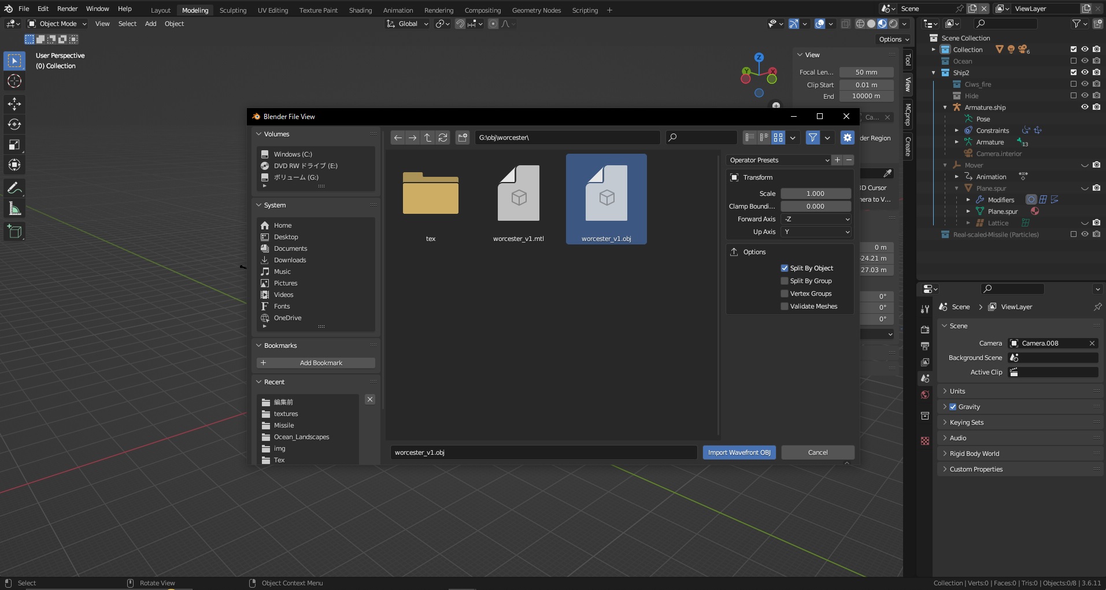Select the Windows (C:) volume
This screenshot has width=1106, height=590.
point(293,154)
